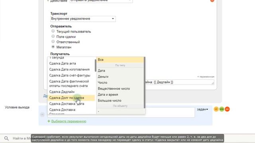This screenshot has width=255, height=143.
Task: Click the orange "и" (AND) condition icon
Action: [x=216, y=109]
